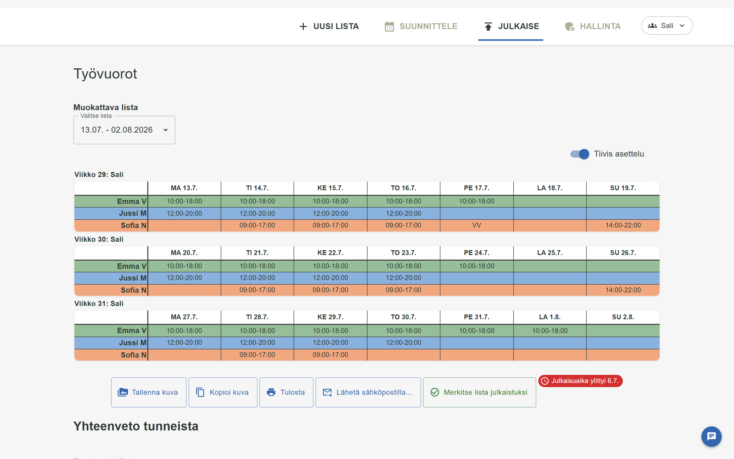Expand the Sali group selector chevron

click(682, 26)
